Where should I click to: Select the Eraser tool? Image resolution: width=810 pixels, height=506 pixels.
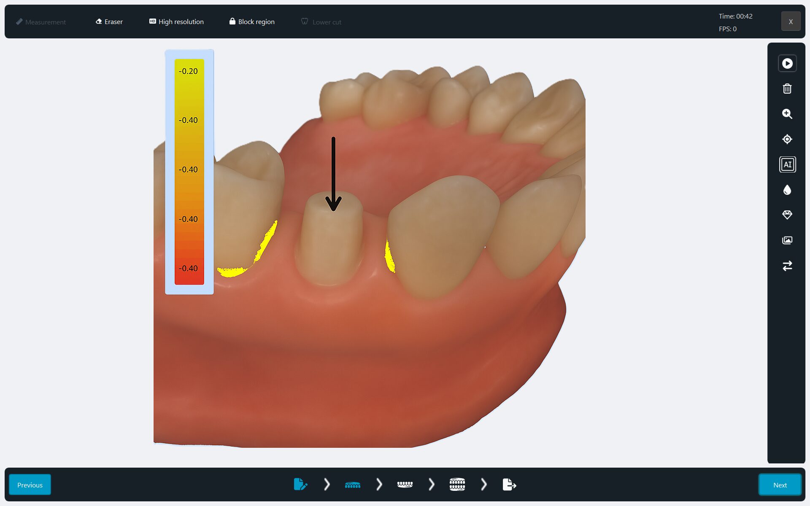point(109,22)
